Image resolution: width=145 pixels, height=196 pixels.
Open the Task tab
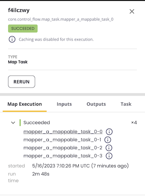pyautogui.click(x=126, y=104)
